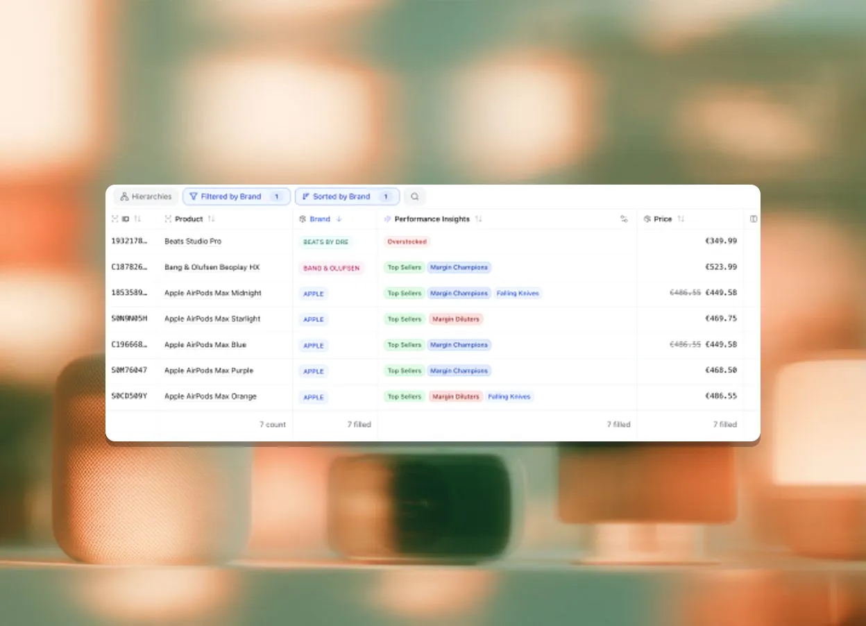Click the €469.75 price cell
This screenshot has height=626, width=866.
tap(721, 319)
